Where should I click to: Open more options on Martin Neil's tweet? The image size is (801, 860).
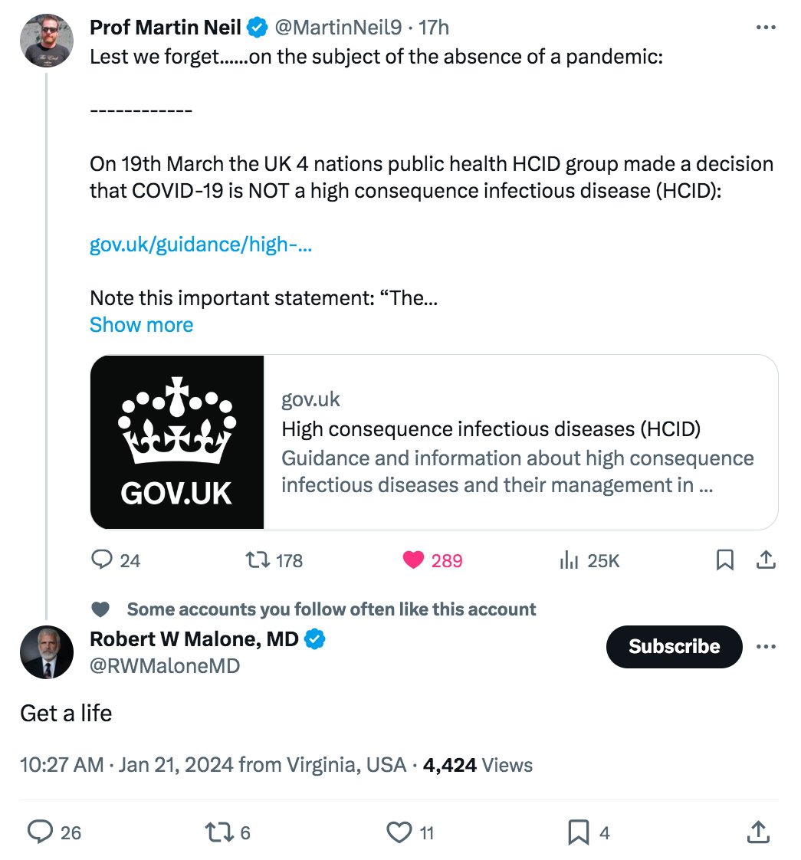click(766, 27)
